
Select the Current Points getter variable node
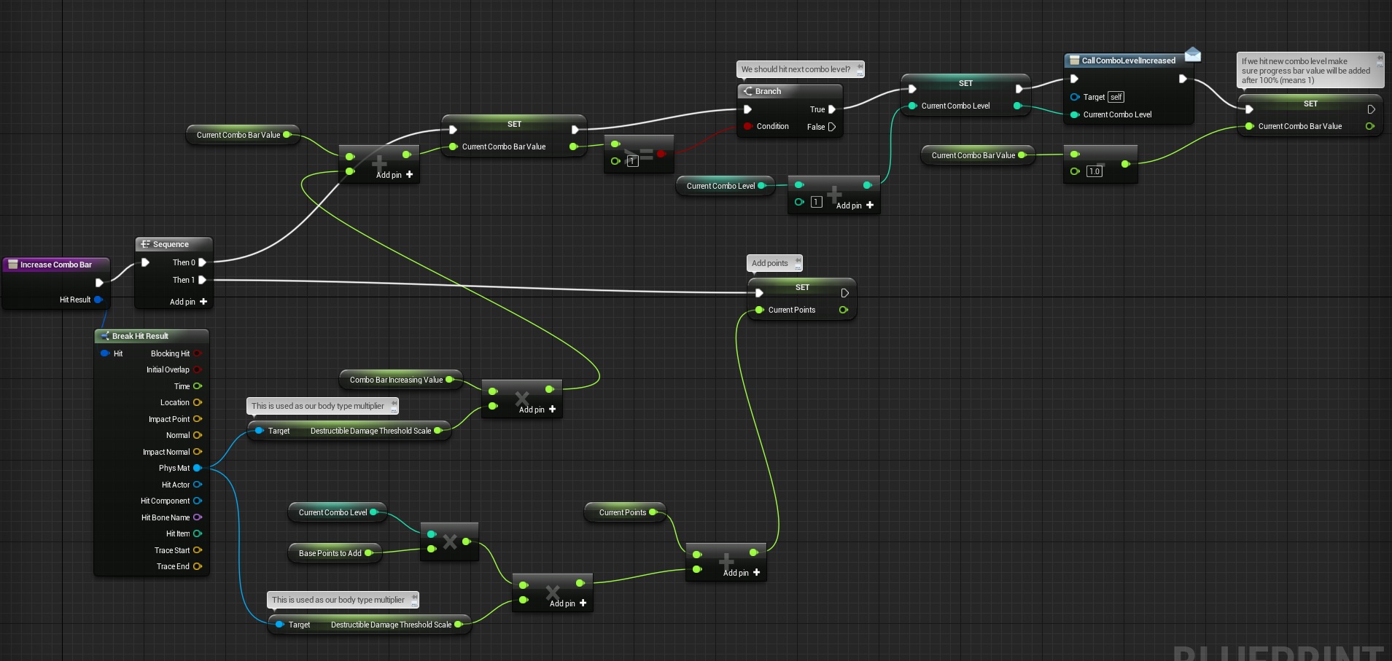pyautogui.click(x=626, y=512)
